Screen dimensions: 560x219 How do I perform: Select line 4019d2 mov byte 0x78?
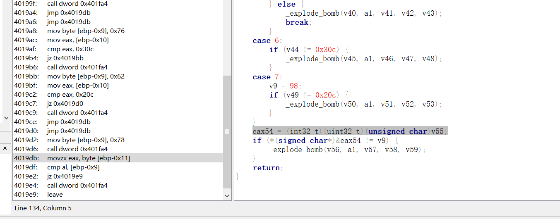pyautogui.click(x=118, y=140)
